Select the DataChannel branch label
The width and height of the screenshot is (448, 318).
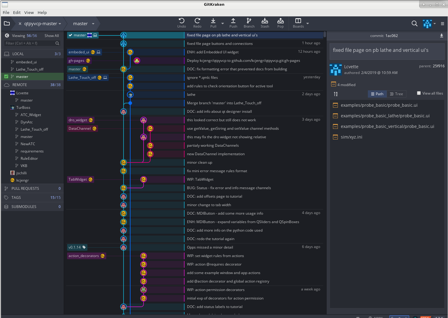(x=82, y=129)
